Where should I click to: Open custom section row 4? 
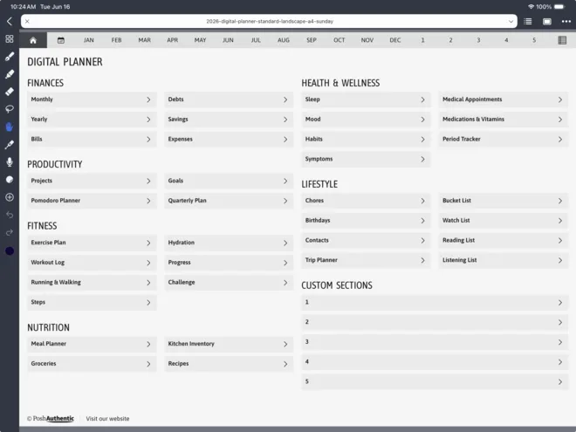435,362
